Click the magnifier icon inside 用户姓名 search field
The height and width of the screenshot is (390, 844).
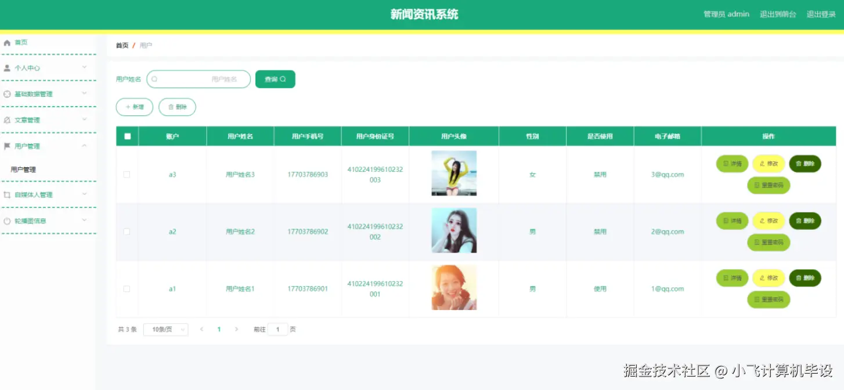(154, 79)
